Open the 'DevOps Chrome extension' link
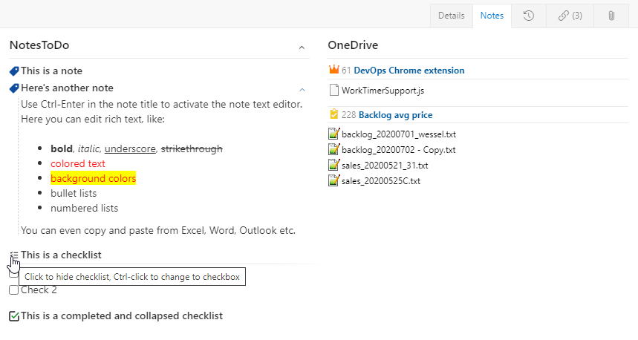 (x=409, y=71)
